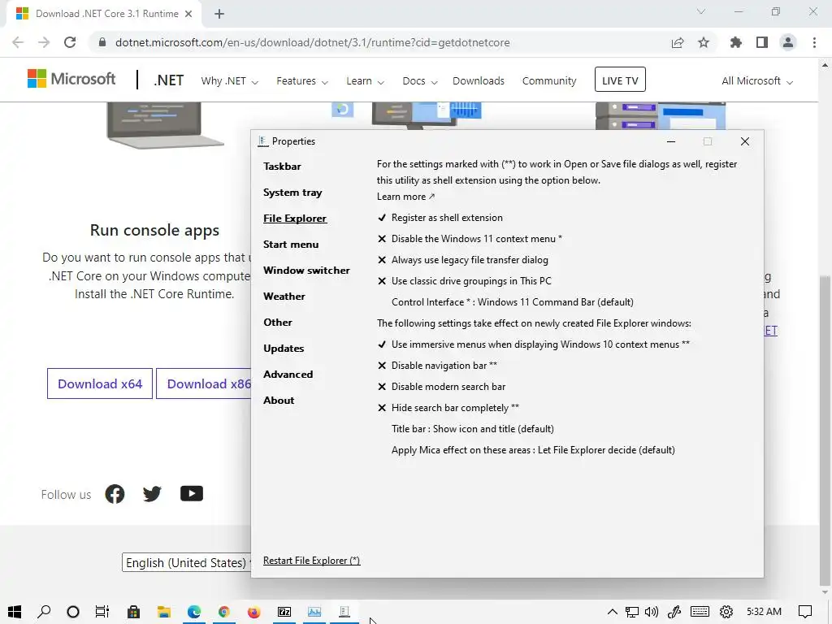Open Advanced section in Properties
This screenshot has width=832, height=624.
point(288,375)
